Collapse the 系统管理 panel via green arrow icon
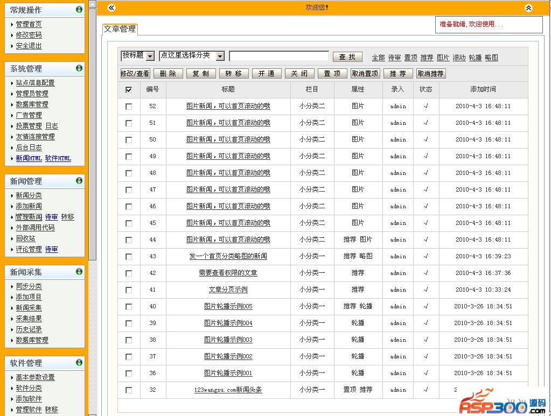The width and height of the screenshot is (551, 416). coord(79,68)
